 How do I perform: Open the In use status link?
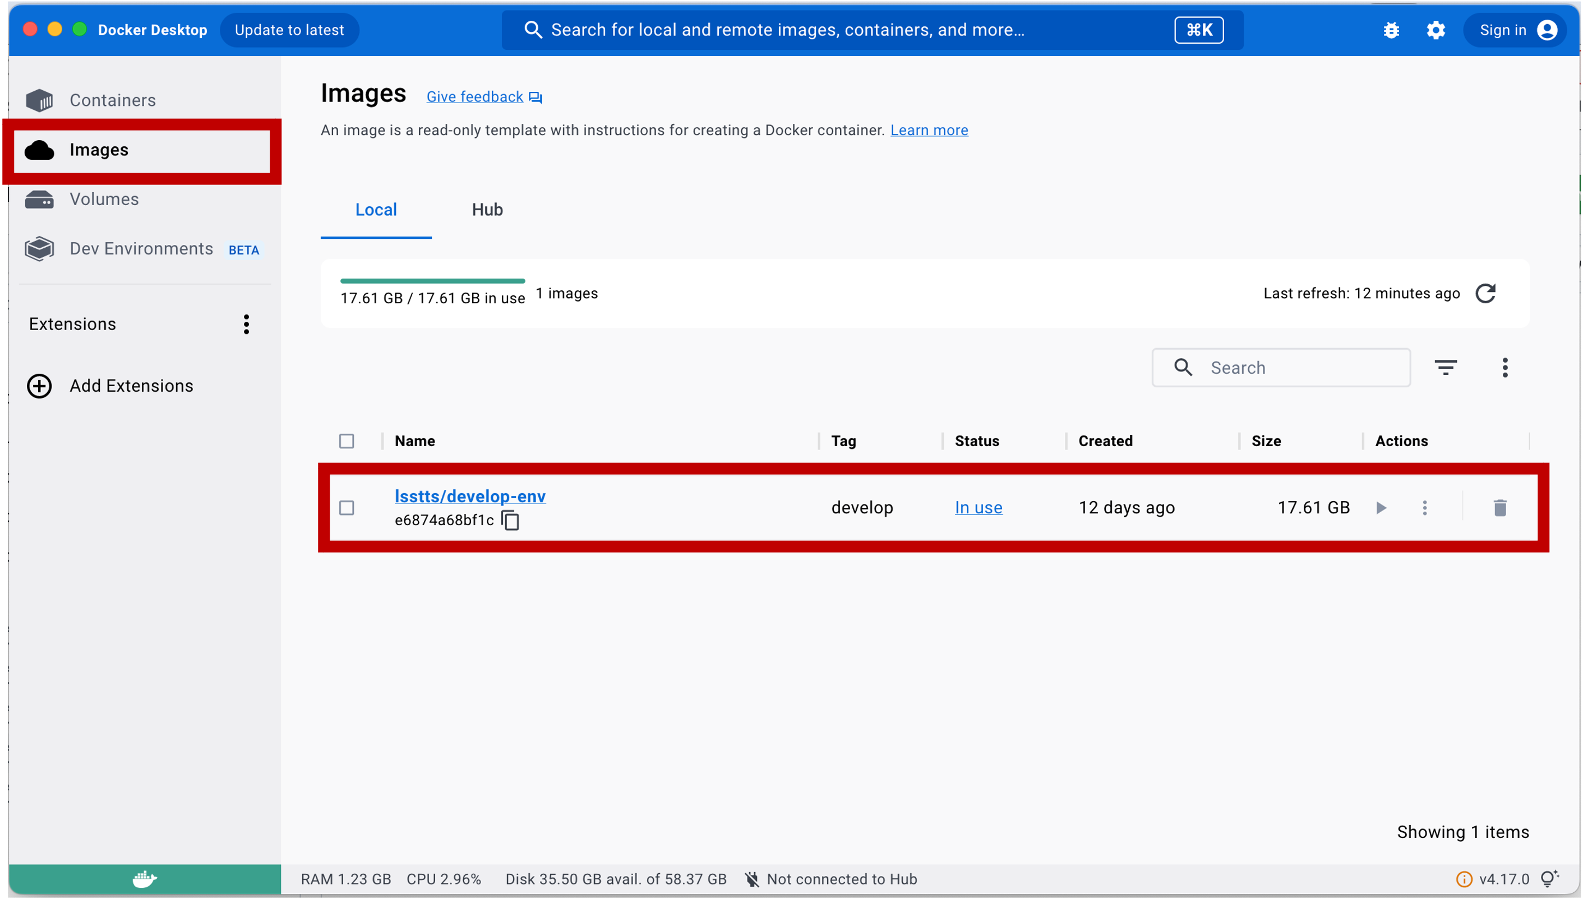tap(979, 508)
